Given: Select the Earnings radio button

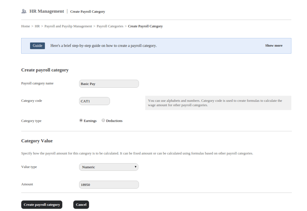Looking at the screenshot, I should tap(81, 121).
